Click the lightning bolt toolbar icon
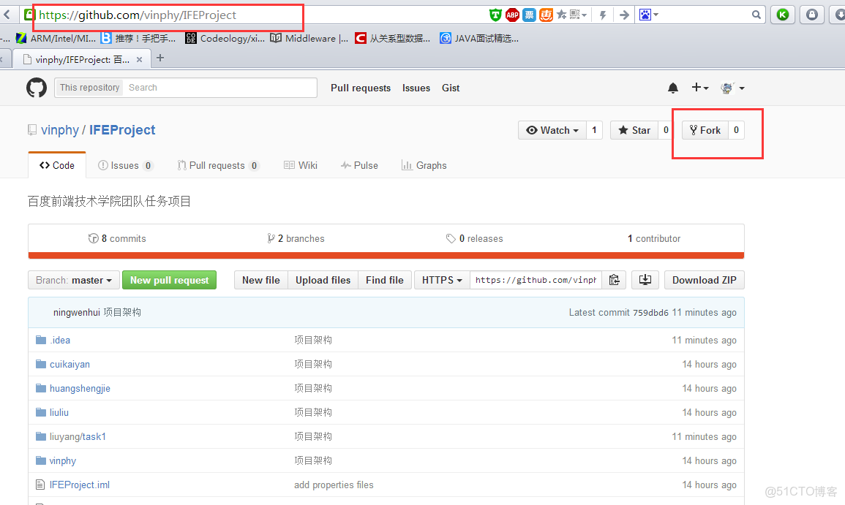845x505 pixels. click(x=603, y=15)
